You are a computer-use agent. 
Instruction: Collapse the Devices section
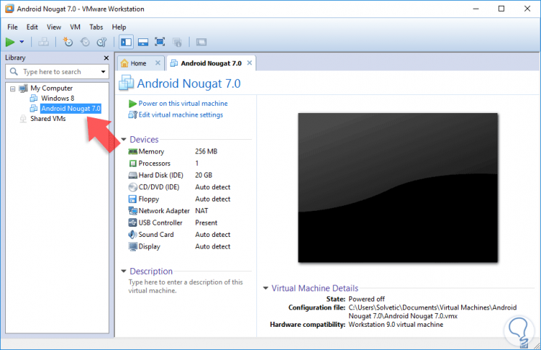pos(123,139)
